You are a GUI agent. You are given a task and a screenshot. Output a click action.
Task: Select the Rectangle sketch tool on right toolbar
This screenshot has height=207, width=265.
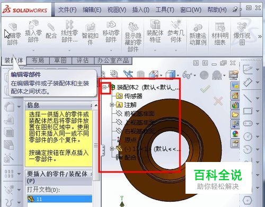(x=248, y=111)
